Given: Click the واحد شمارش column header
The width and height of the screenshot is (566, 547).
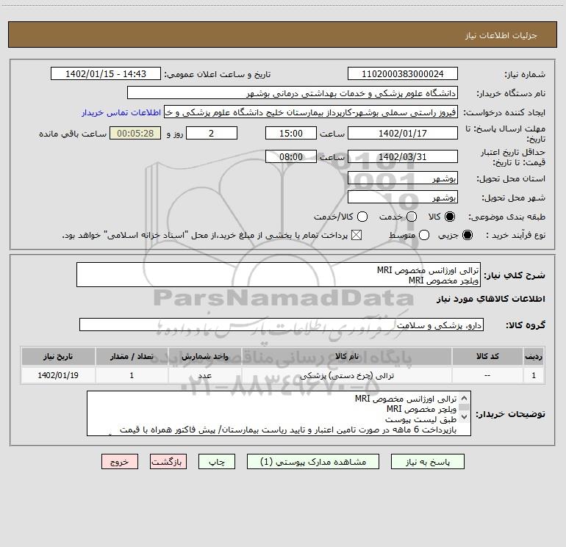Looking at the screenshot, I should [x=204, y=356].
